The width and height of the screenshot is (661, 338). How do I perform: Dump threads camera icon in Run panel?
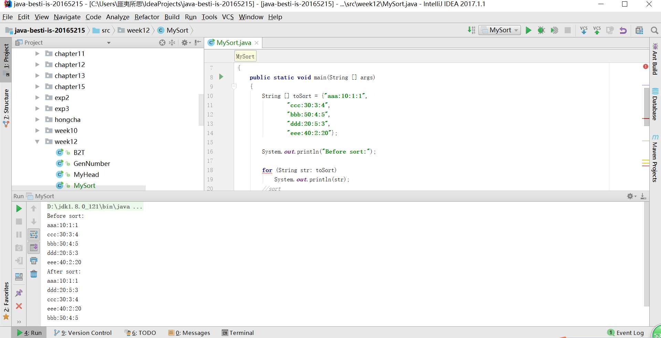point(19,248)
